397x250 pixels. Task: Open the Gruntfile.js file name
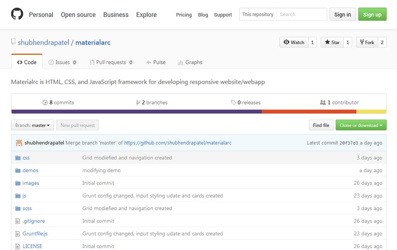coord(35,234)
